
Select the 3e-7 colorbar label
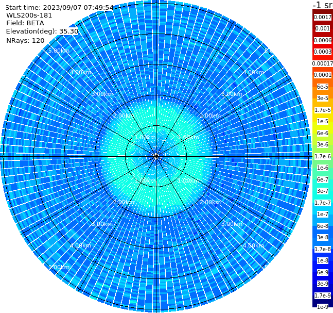pos(323,191)
